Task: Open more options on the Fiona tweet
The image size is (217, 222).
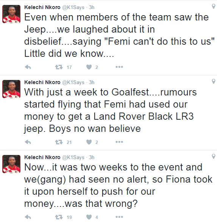Action: tap(119, 217)
